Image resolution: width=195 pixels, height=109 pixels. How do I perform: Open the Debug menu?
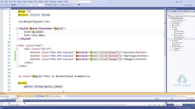30,2
